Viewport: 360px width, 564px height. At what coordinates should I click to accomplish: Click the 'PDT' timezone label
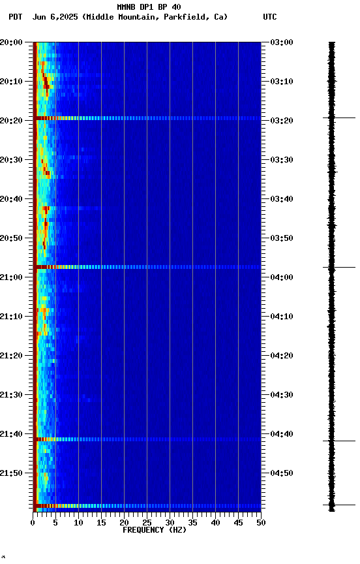[16, 17]
